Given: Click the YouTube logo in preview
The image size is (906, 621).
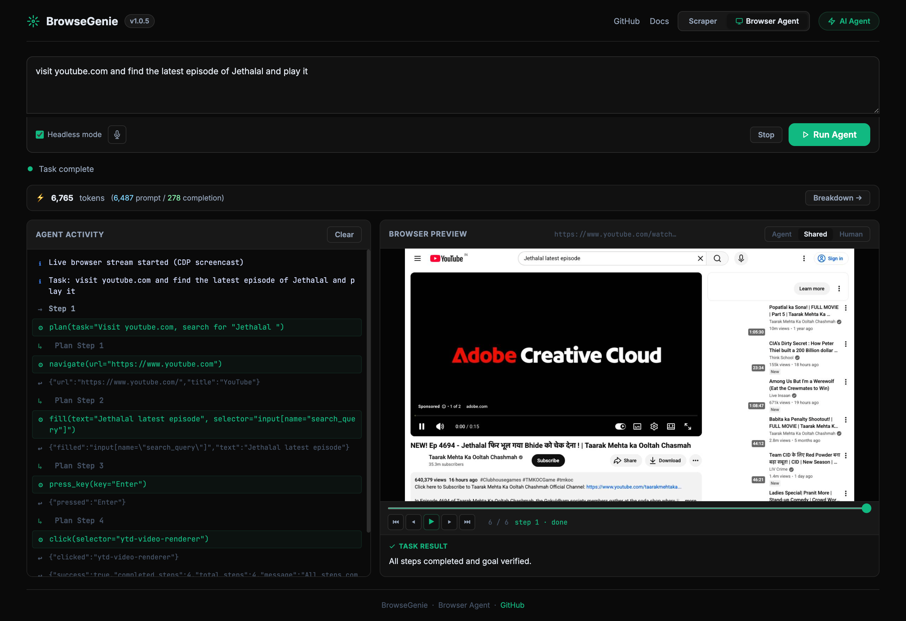Looking at the screenshot, I should coord(446,258).
